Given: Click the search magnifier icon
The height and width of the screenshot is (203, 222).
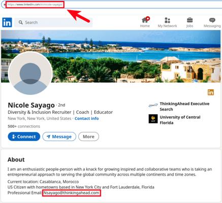Looking at the screenshot, I should pos(21,22).
